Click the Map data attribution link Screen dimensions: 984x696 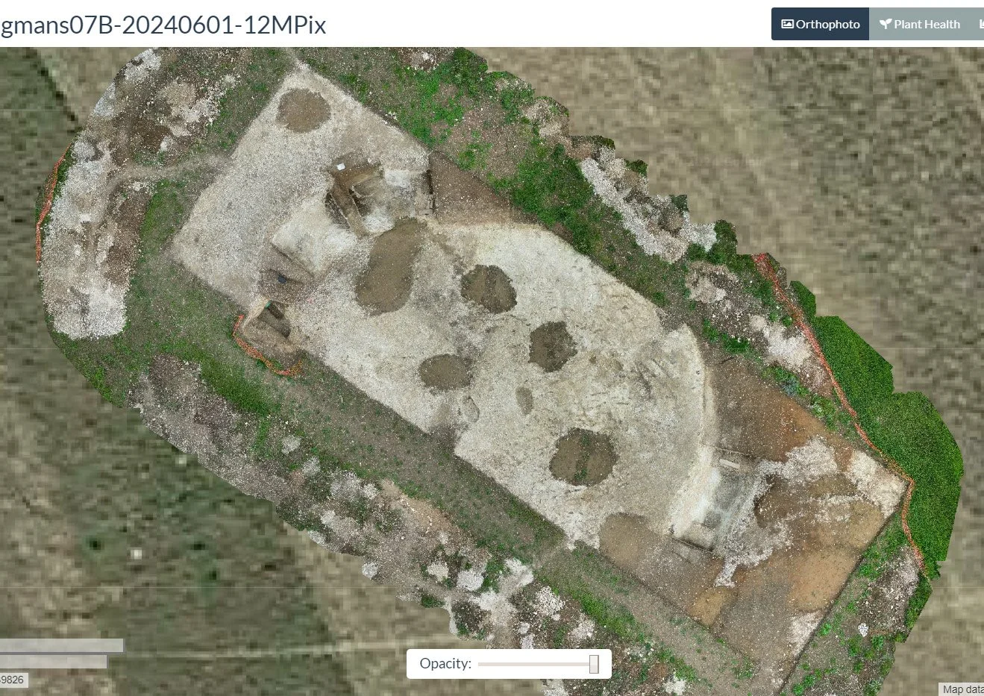pos(962,690)
